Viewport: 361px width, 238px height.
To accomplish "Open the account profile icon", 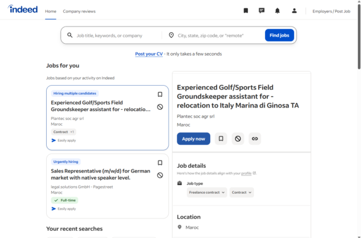I will coord(294,11).
